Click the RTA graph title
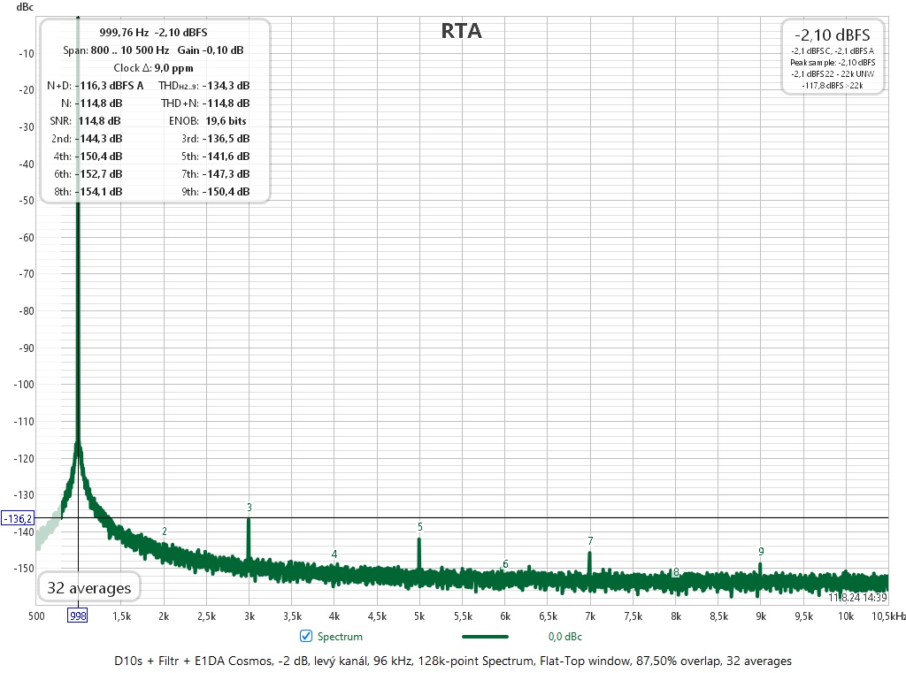The height and width of the screenshot is (673, 906). click(x=461, y=31)
